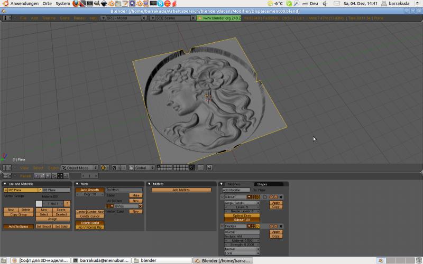Open the Normal direction dropdown in Displace

[242, 249]
